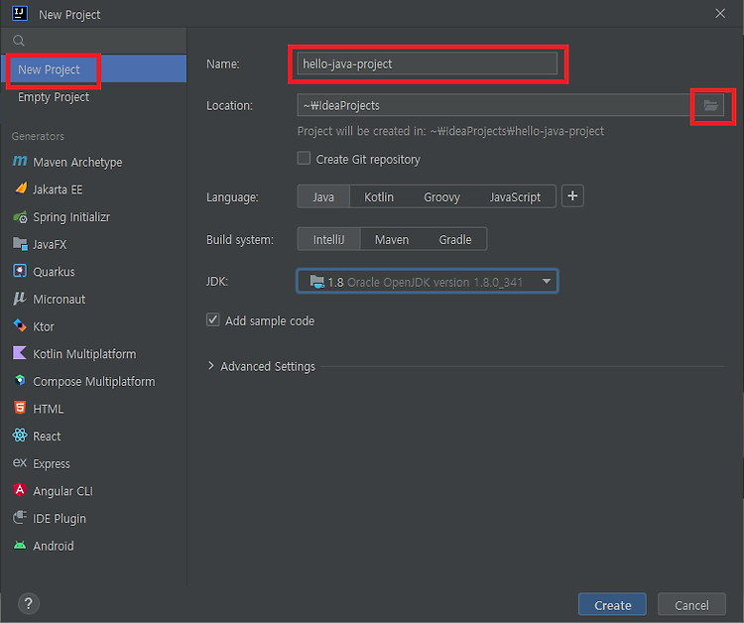Click the IDE Plugin plug icon
Screen dimensions: 744x623
pyautogui.click(x=20, y=517)
